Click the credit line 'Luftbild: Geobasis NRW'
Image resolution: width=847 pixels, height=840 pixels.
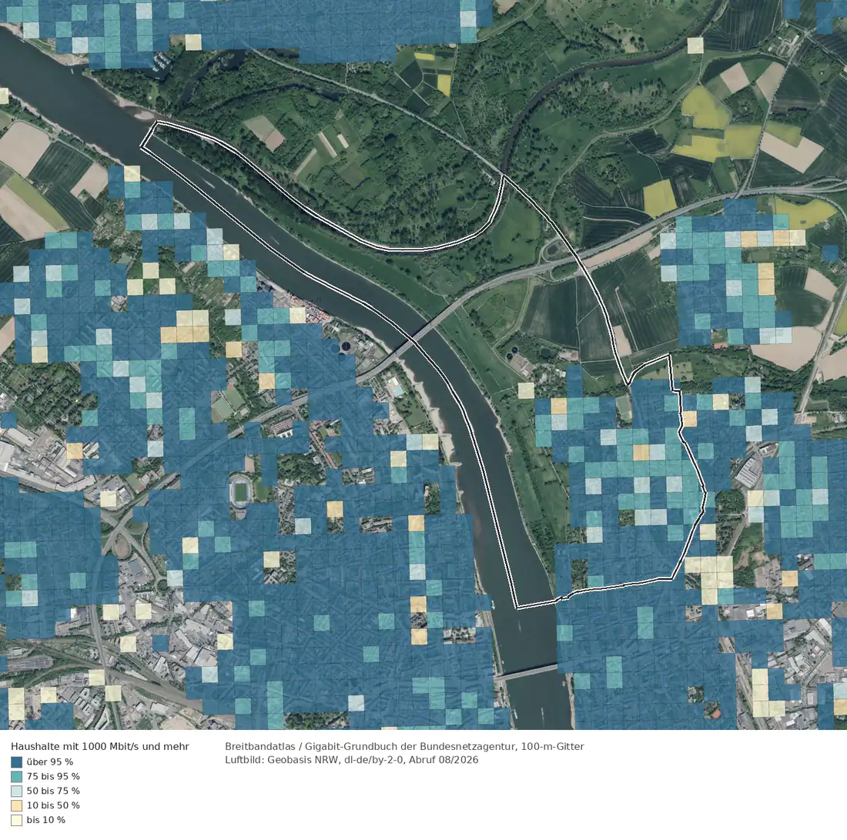pyautogui.click(x=283, y=760)
